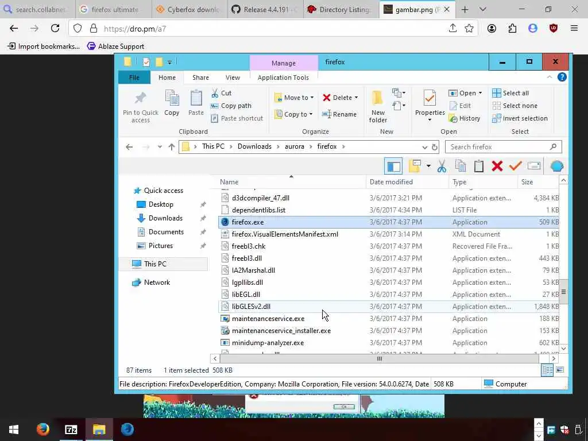
Task: Sort by the Date modified column
Action: pyautogui.click(x=407, y=182)
